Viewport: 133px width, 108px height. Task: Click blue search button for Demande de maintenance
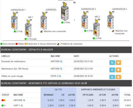coord(112,63)
